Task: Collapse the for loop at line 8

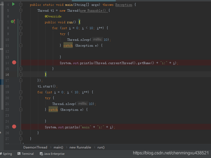Action: click(x=21, y=28)
